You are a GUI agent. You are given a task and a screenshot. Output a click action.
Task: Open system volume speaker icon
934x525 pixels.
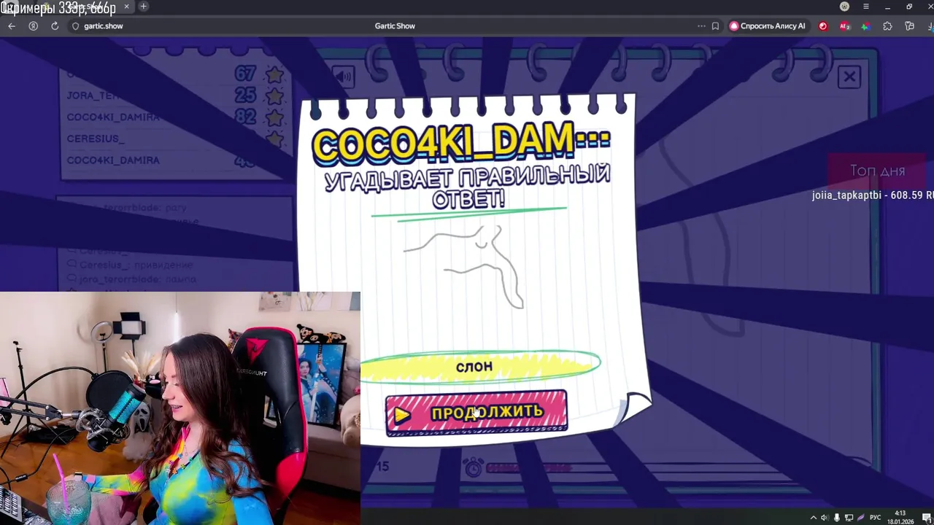(x=825, y=518)
